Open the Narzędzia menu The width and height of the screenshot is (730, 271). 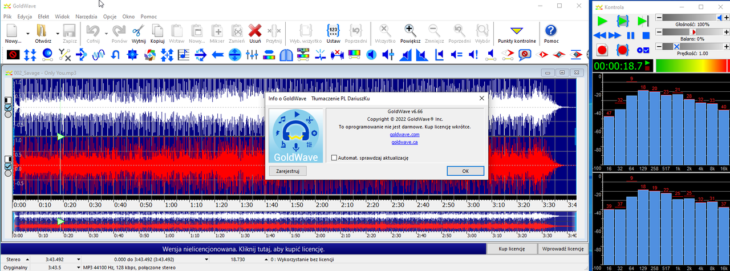coord(87,17)
